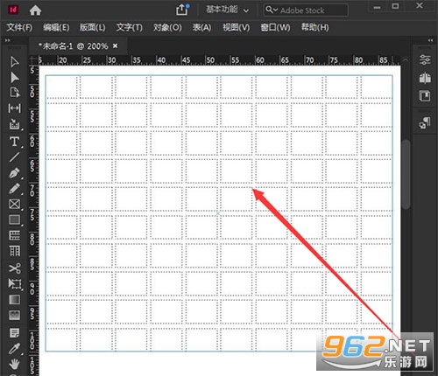The image size is (438, 376).
Task: Select the Eyedropper tool
Action: coord(14,349)
